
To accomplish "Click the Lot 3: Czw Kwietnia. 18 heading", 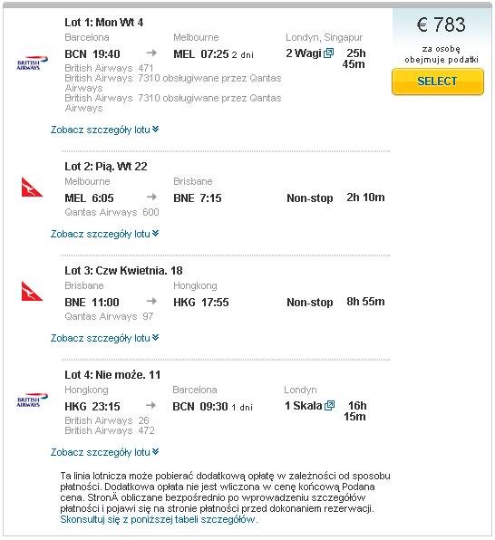I will (123, 271).
